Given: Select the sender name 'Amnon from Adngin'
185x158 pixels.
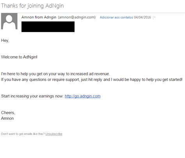Looking at the screenshot, I should coord(39,17).
